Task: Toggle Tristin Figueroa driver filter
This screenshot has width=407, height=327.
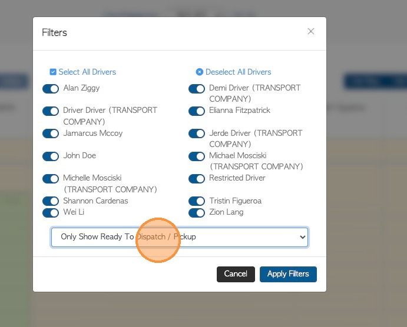Action: pos(197,201)
